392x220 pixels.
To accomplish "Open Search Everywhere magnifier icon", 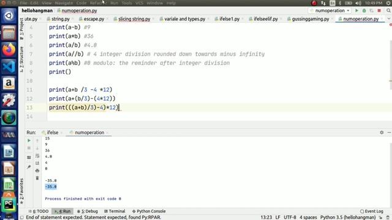I will (388, 11).
